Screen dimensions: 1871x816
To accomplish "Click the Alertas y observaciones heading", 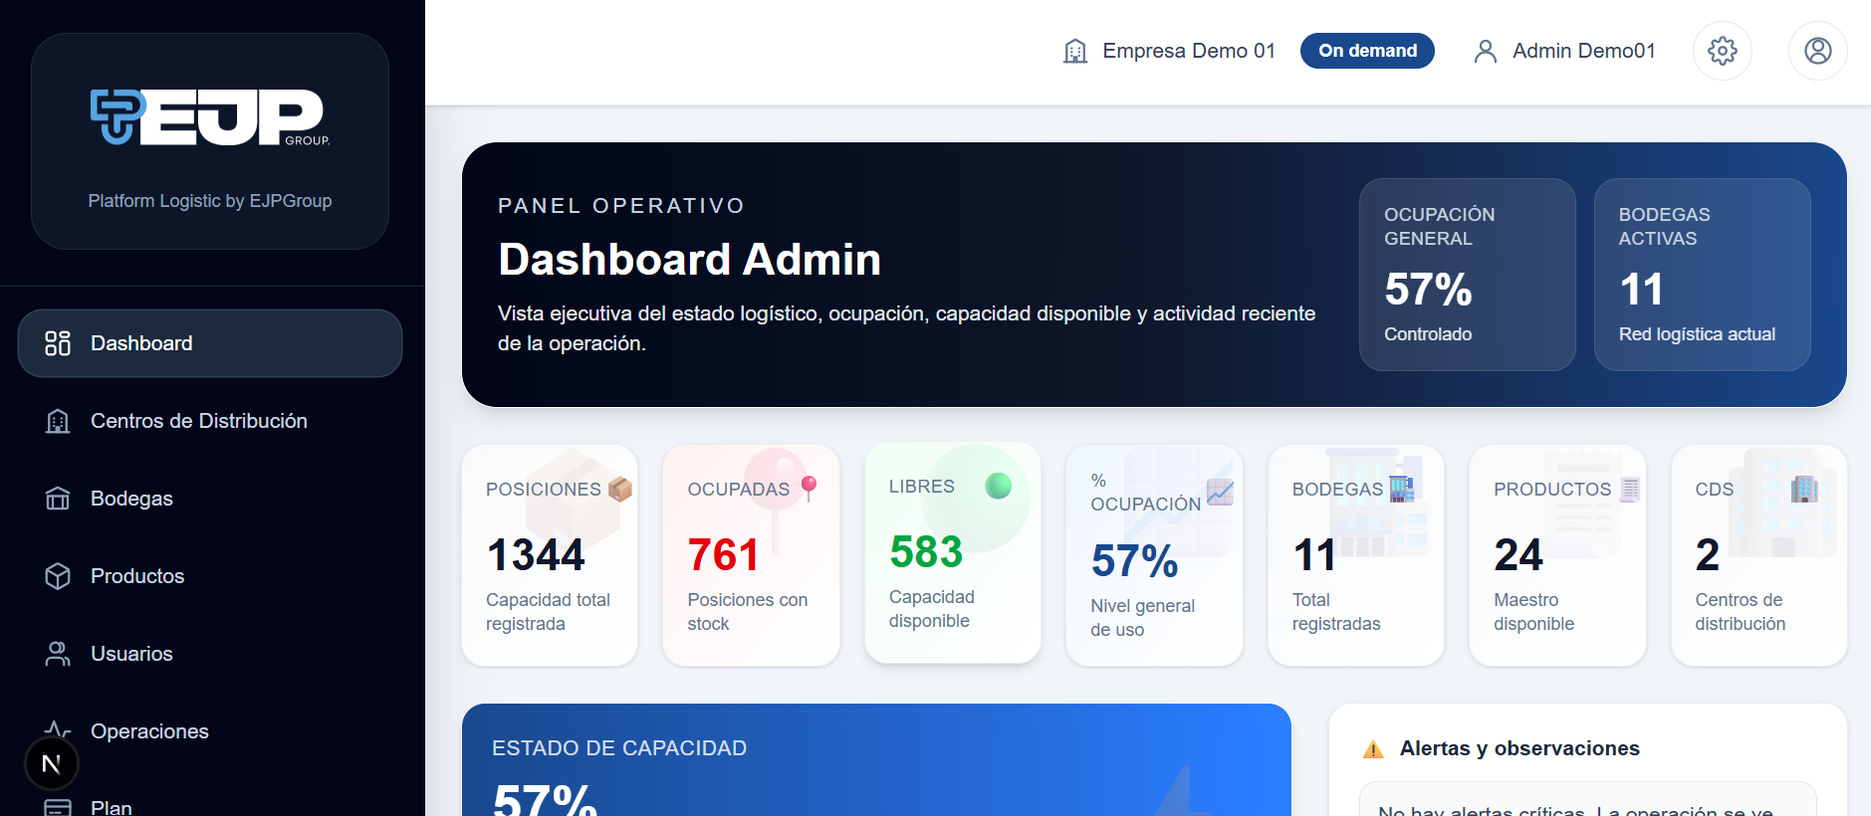I will [1520, 748].
